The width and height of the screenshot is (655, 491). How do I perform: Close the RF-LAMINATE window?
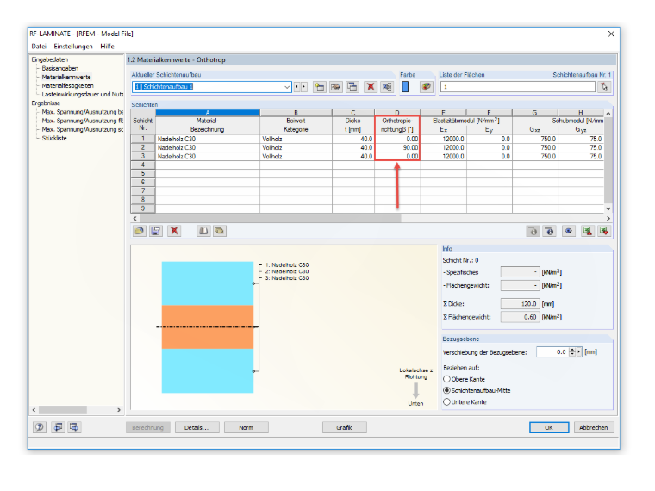coord(611,34)
